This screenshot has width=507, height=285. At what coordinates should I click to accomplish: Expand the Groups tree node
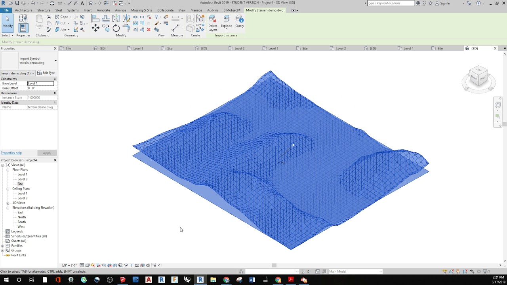[2, 251]
